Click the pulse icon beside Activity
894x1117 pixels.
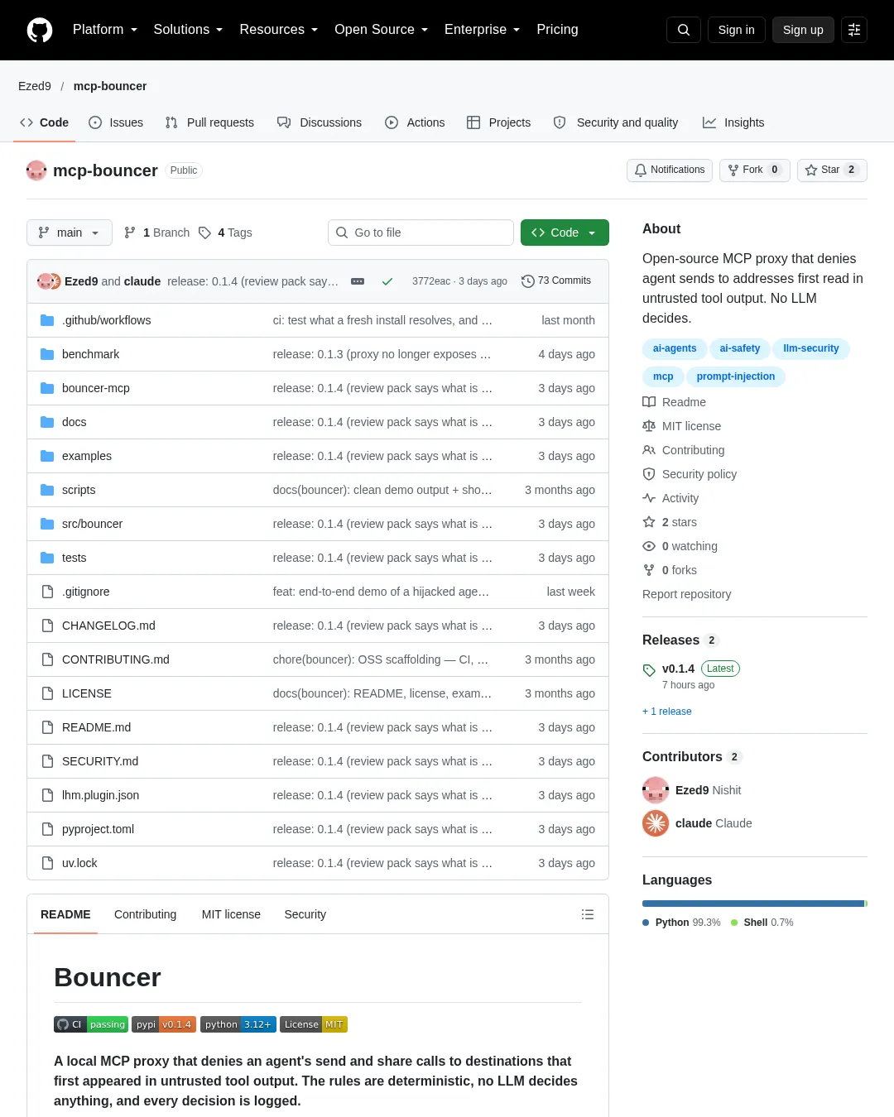click(649, 498)
